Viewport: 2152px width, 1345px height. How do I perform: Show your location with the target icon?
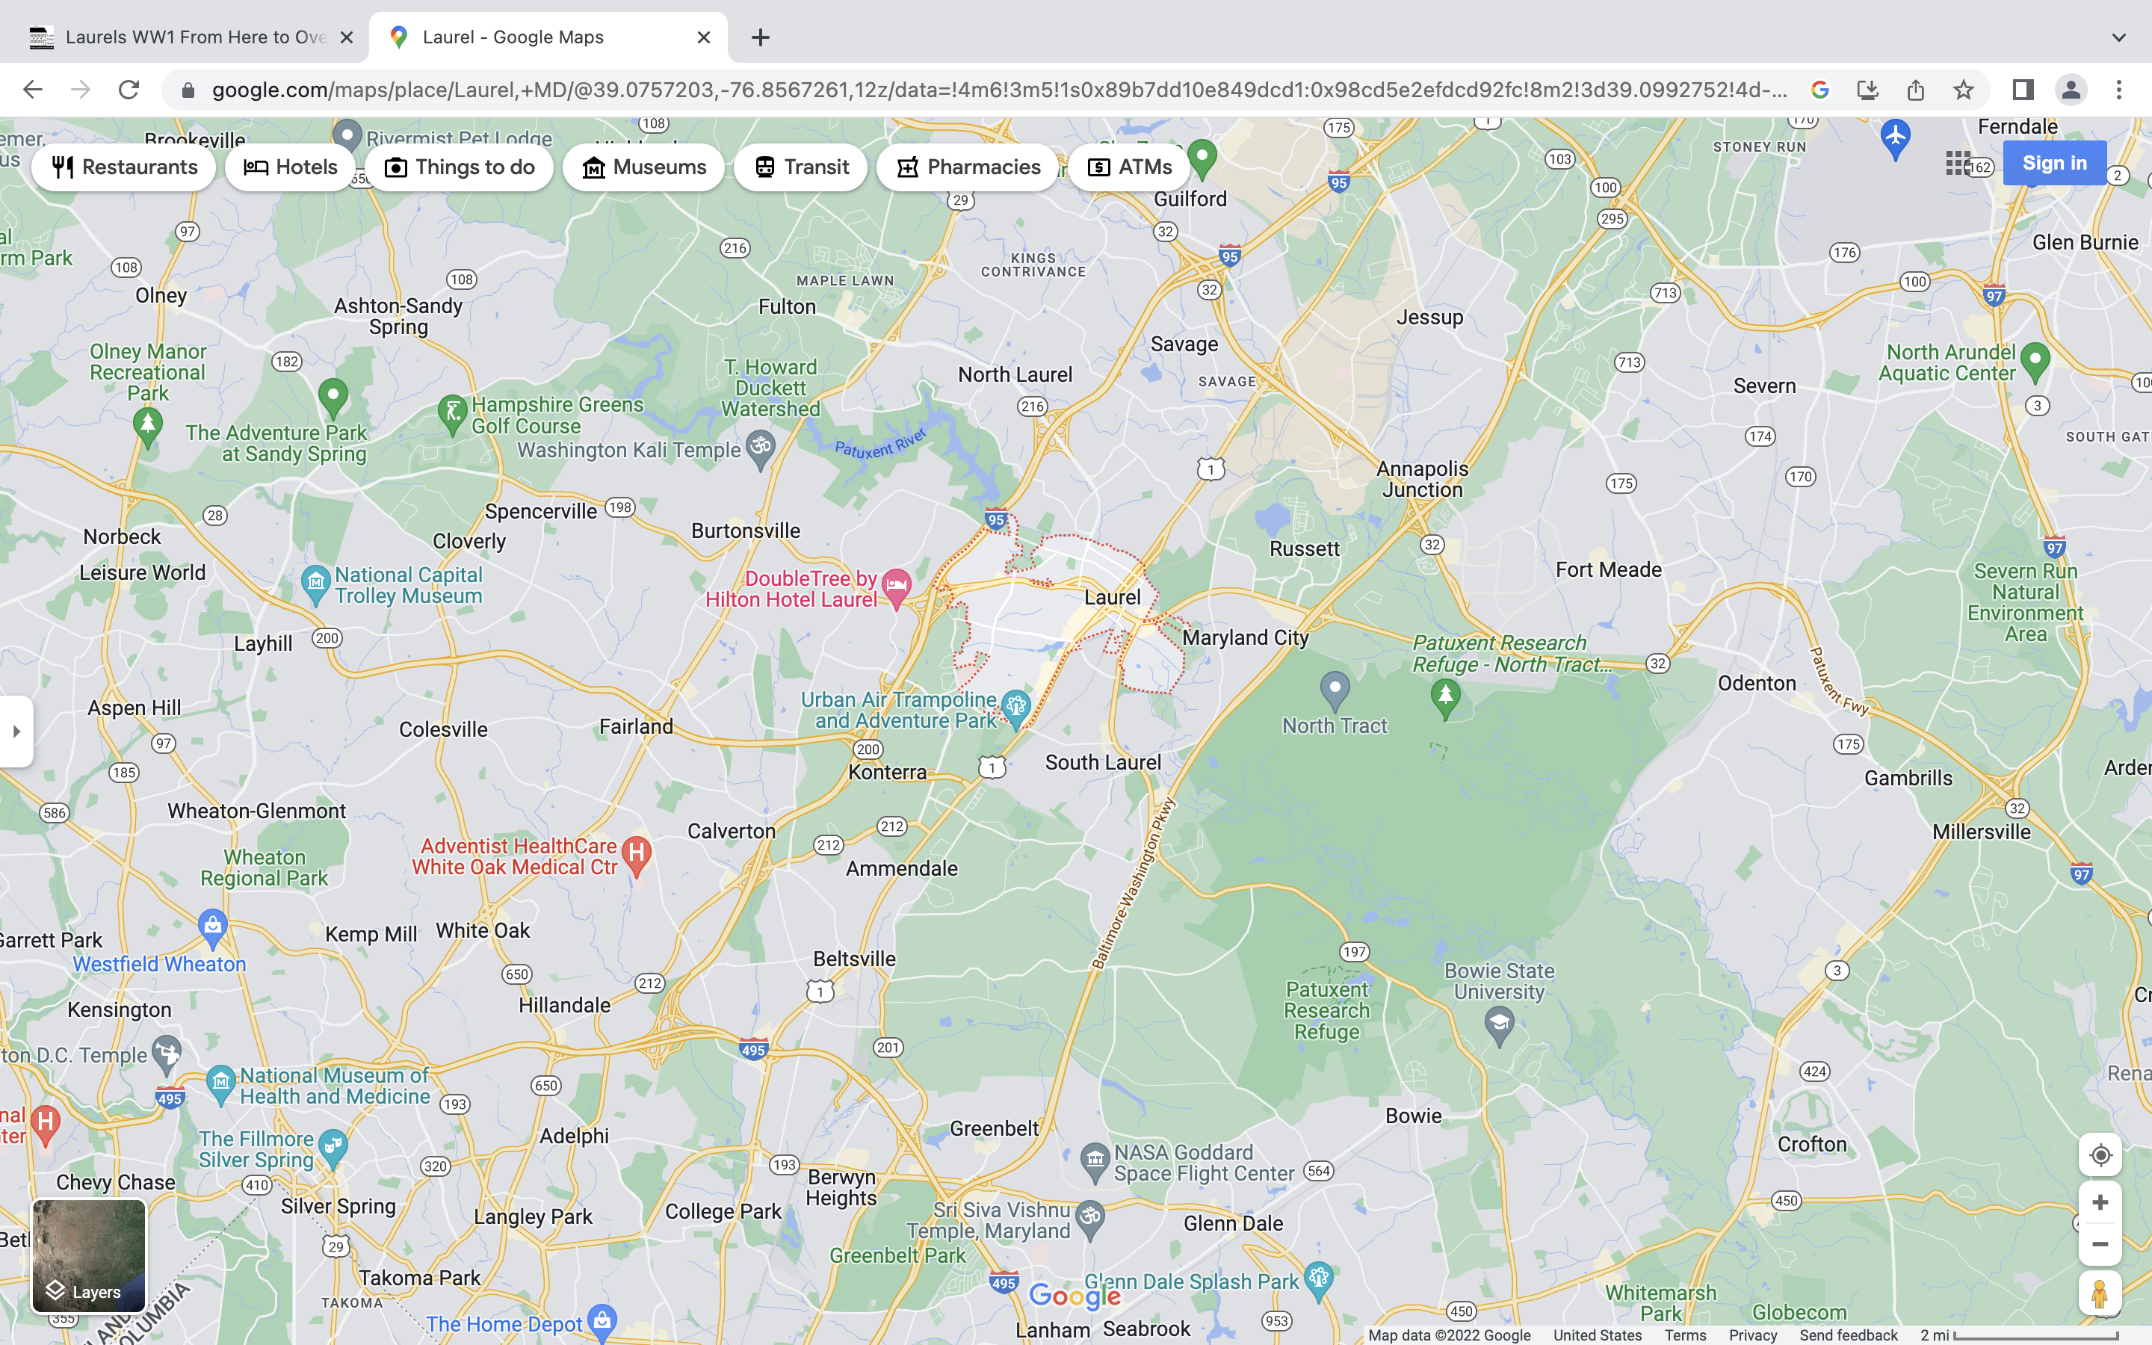[2100, 1154]
